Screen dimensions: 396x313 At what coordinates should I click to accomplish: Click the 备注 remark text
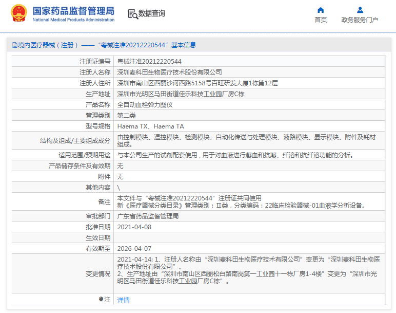(x=242, y=201)
